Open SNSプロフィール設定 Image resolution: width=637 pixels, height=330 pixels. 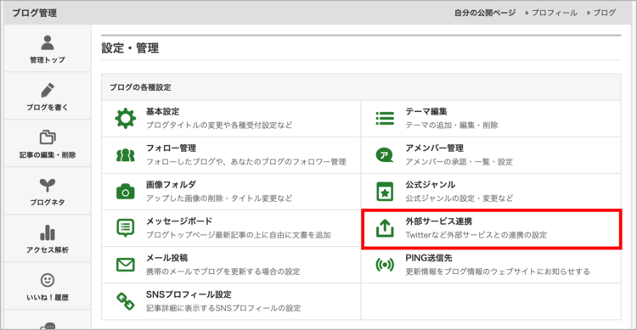click(x=189, y=294)
